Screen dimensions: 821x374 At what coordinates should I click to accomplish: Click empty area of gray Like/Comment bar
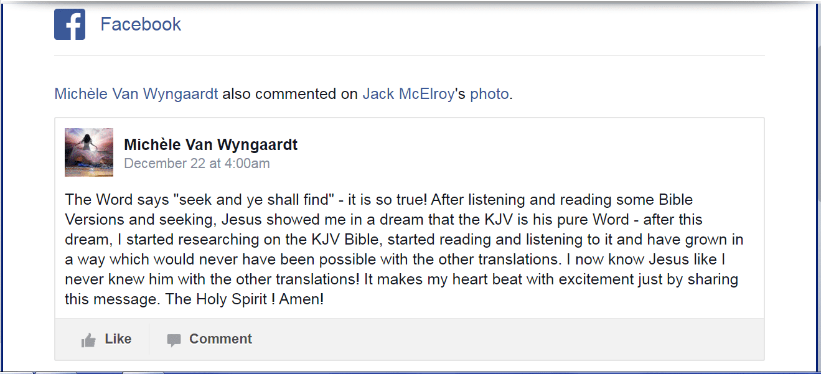click(x=498, y=339)
